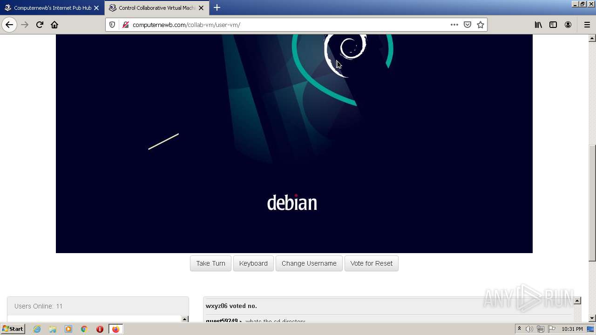Click inside the Debian VM display
This screenshot has height=335, width=596.
pyautogui.click(x=294, y=144)
